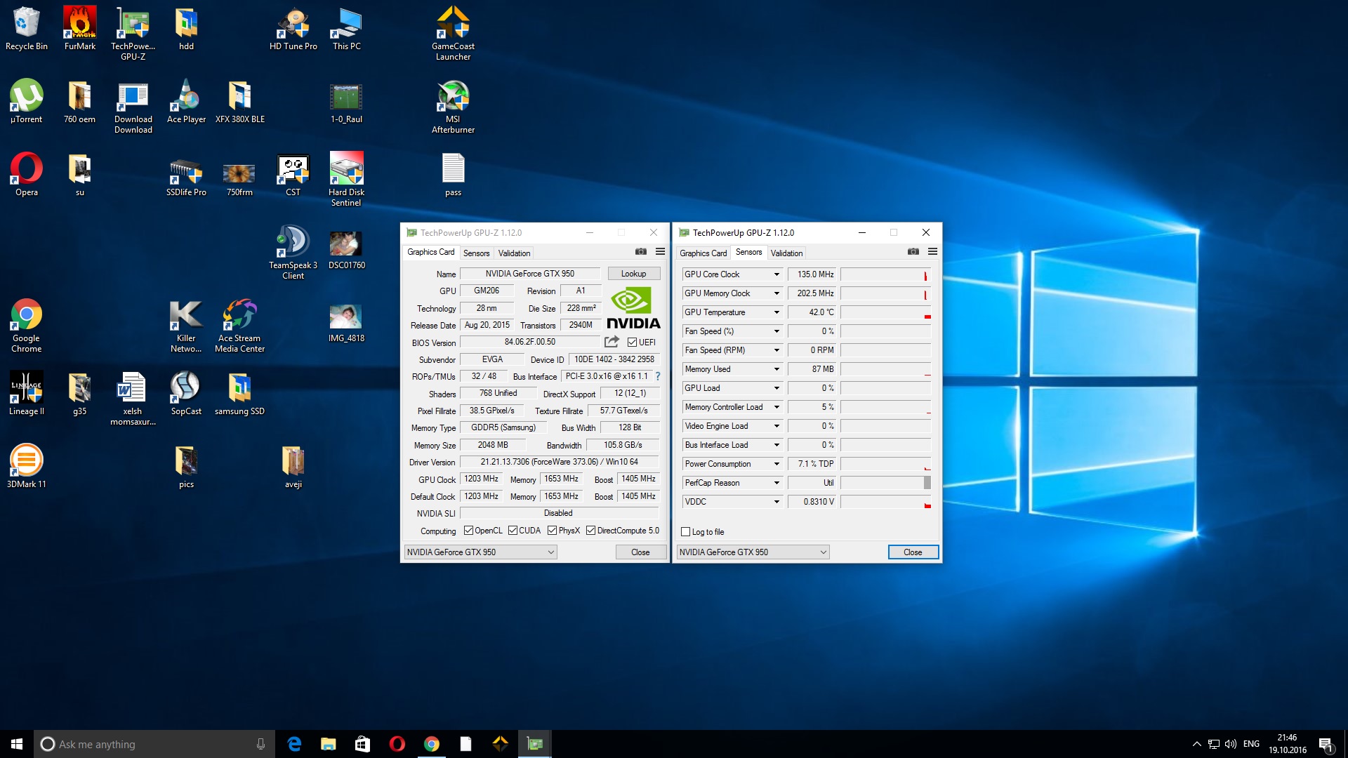
Task: Toggle the OpenCL computing checkbox
Action: click(x=468, y=531)
